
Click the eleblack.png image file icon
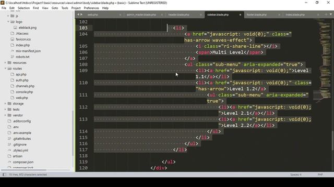click(15, 28)
